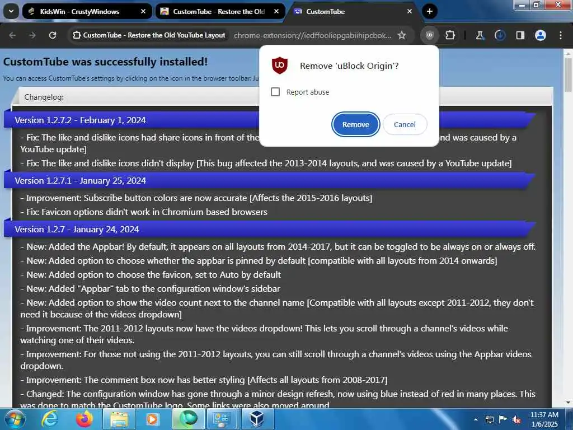Close the KidsWin - CrustyWindows tab
Viewport: 573px width, 430px height.
pos(143,11)
